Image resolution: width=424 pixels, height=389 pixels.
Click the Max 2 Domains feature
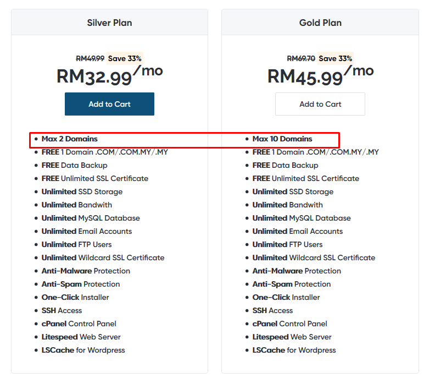(x=70, y=139)
